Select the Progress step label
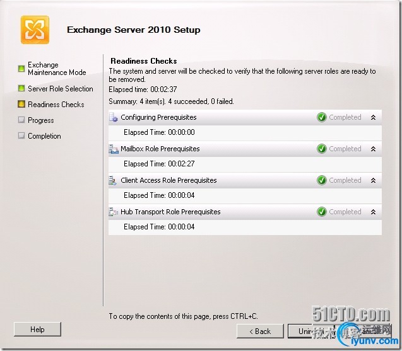 click(x=41, y=120)
